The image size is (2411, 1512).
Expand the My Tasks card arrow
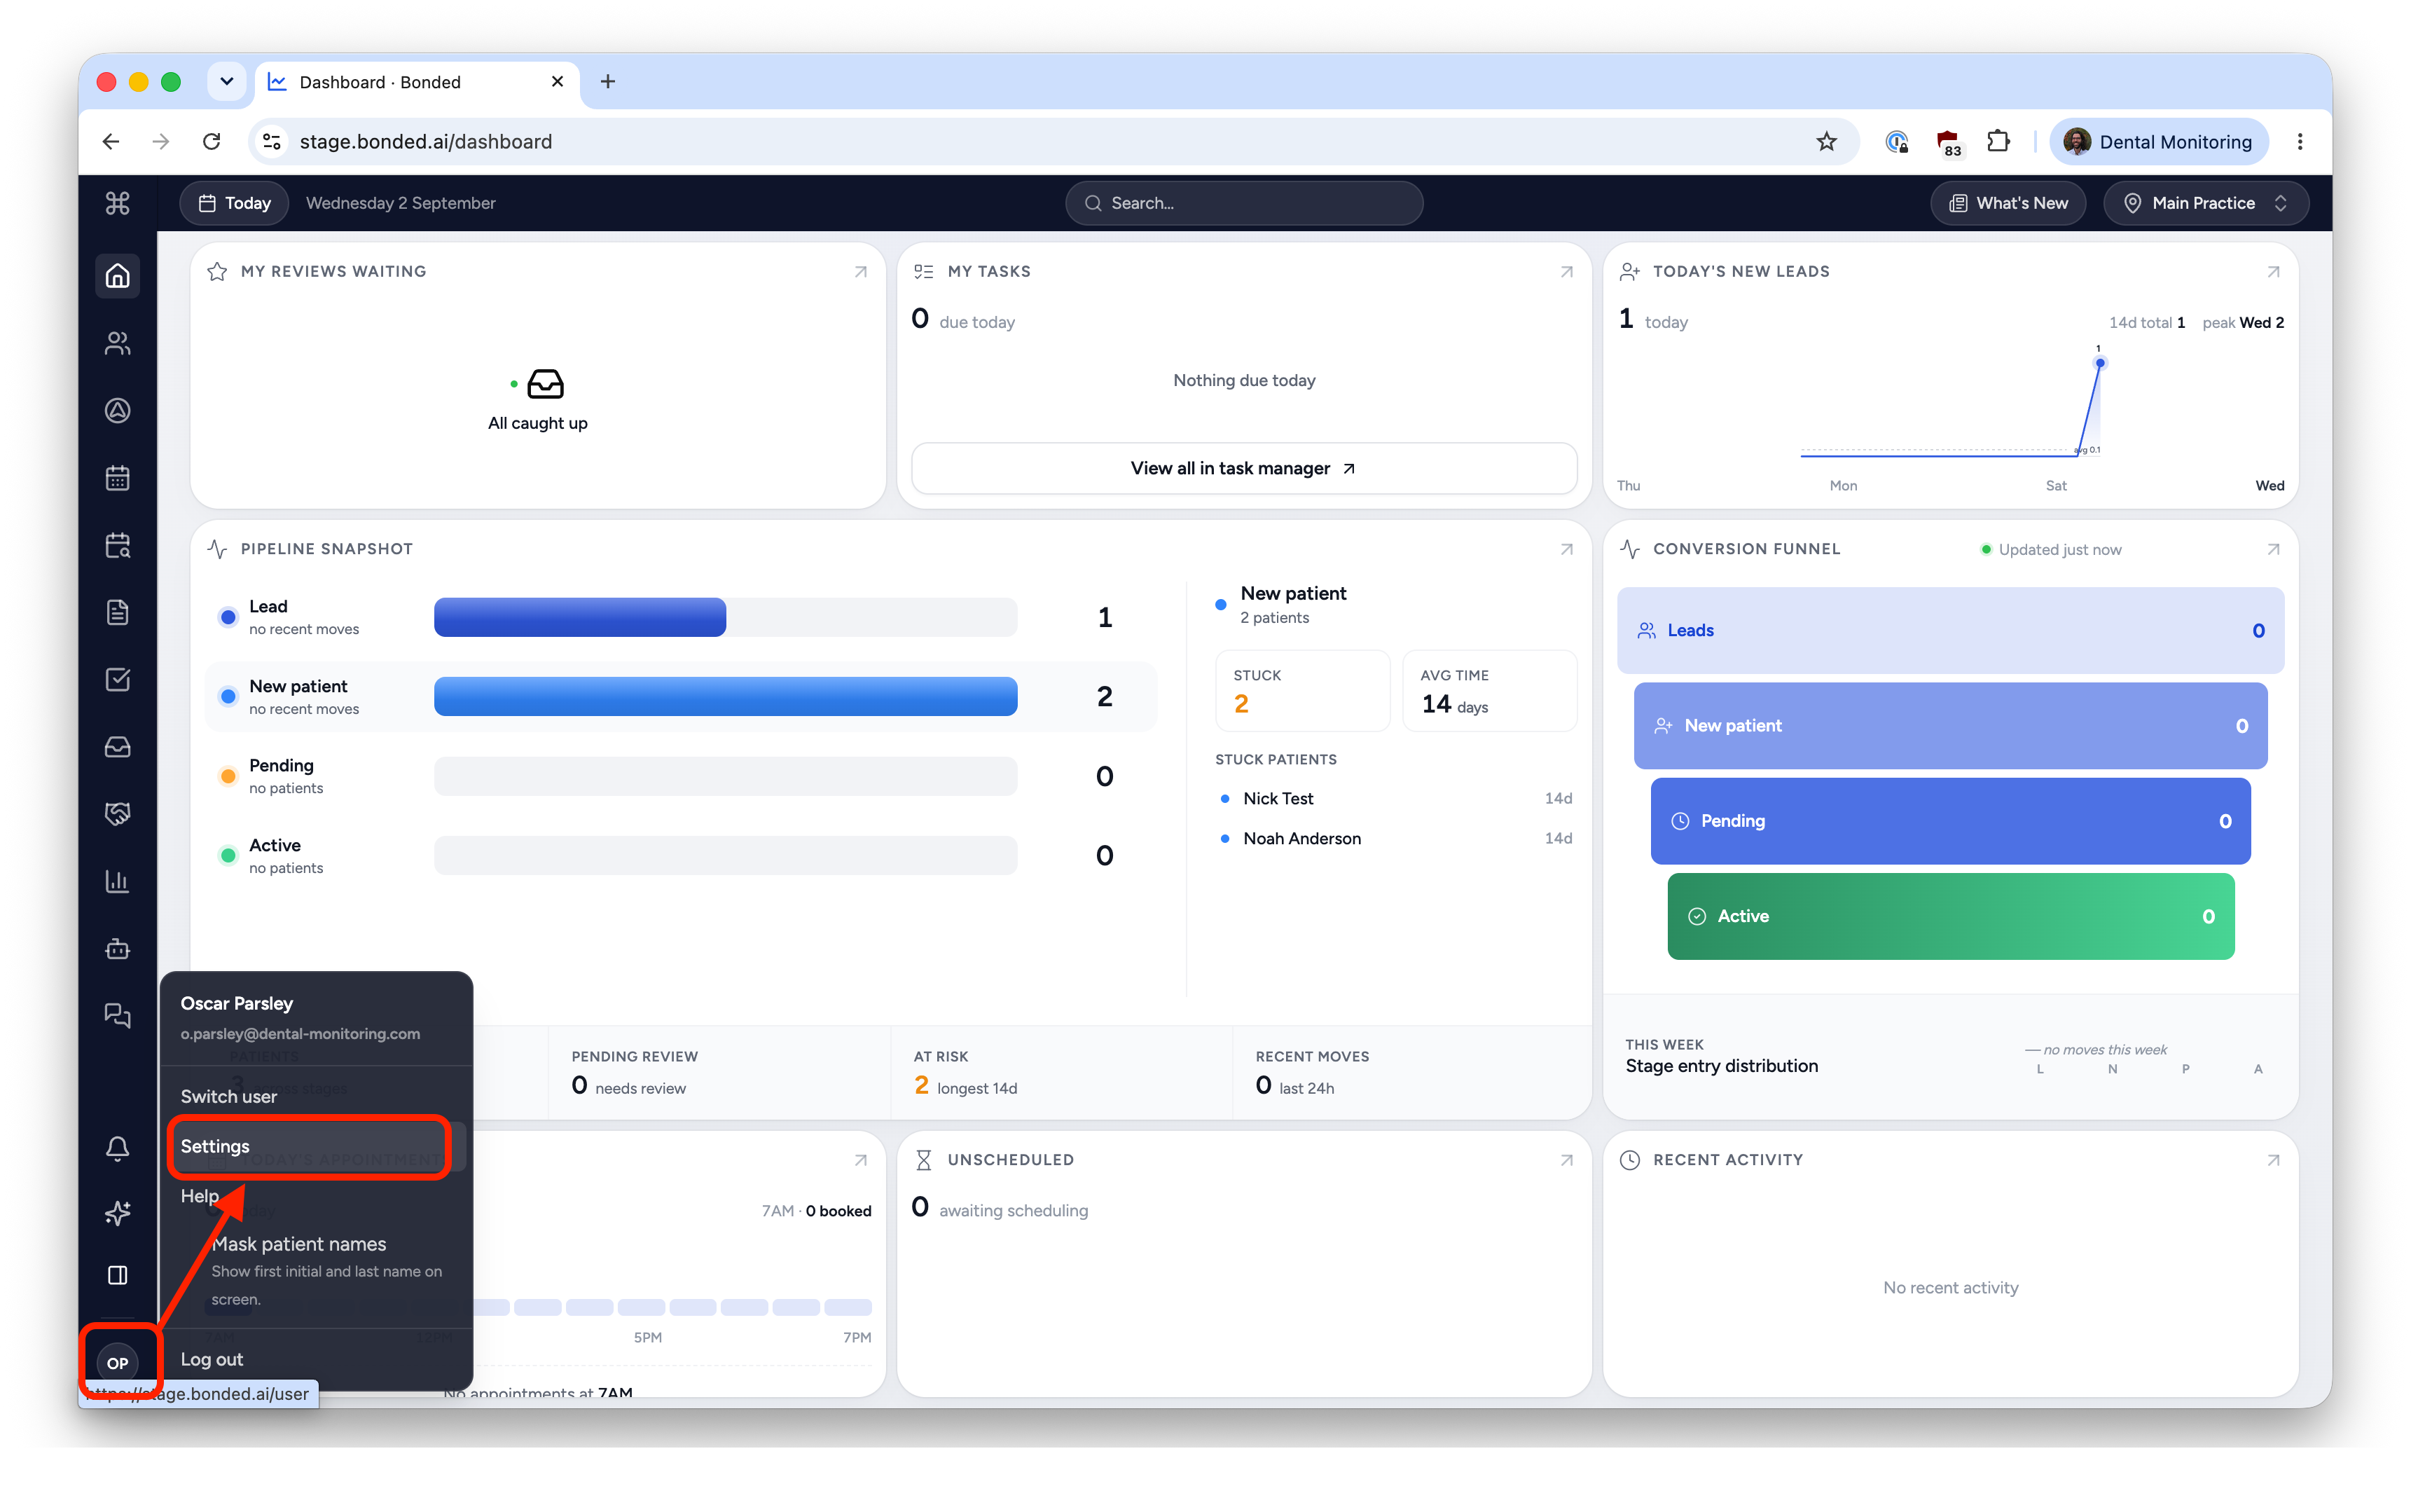pos(1566,272)
